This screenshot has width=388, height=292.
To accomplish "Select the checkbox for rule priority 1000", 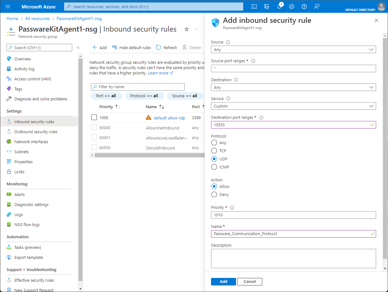I will point(94,118).
